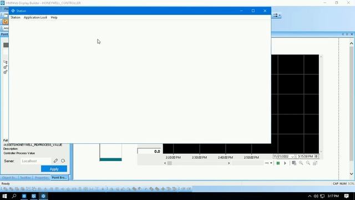This screenshot has height=200, width=355.
Task: Switch to the Point Browser tab
Action: pos(59,178)
